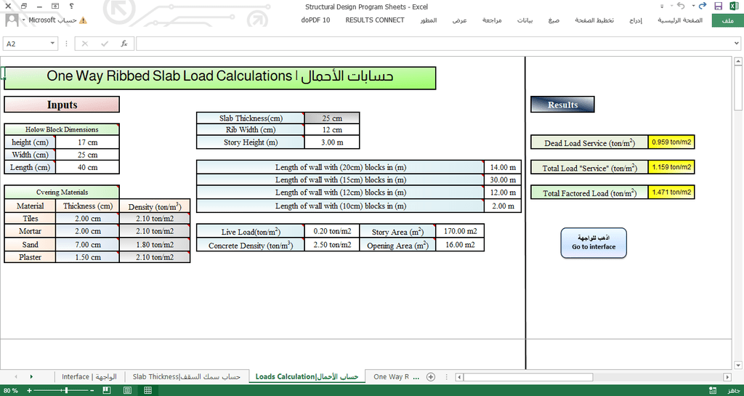Image resolution: width=744 pixels, height=396 pixels.
Task: Add a new sheet with plus icon
Action: tap(430, 376)
